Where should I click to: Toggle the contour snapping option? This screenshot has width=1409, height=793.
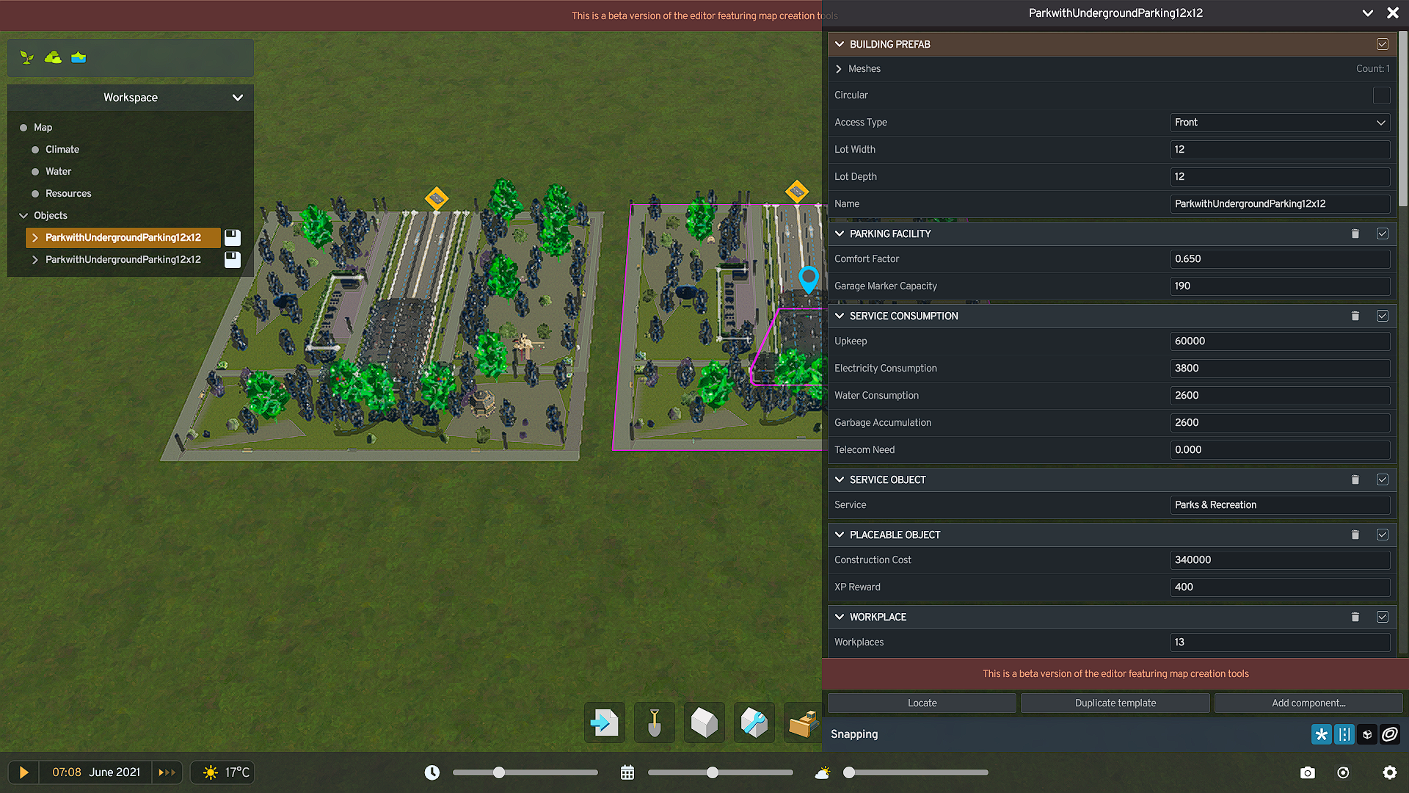1390,734
